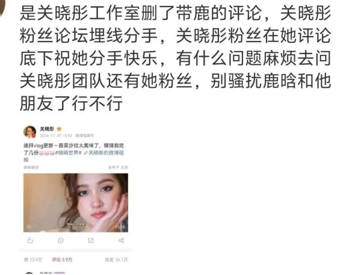The image size is (361, 275).
Task: Tap the link icon before 关晓彤的微博视频
Action: click(x=86, y=153)
